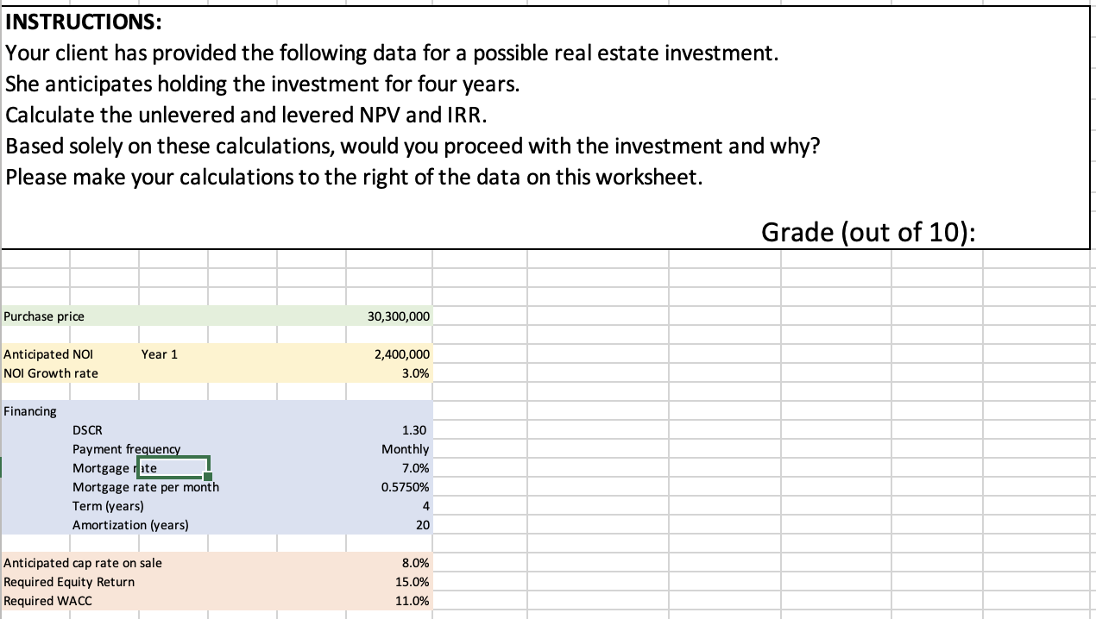
Task: Select the Purchase price value 30,300,000 cell
Action: [389, 316]
